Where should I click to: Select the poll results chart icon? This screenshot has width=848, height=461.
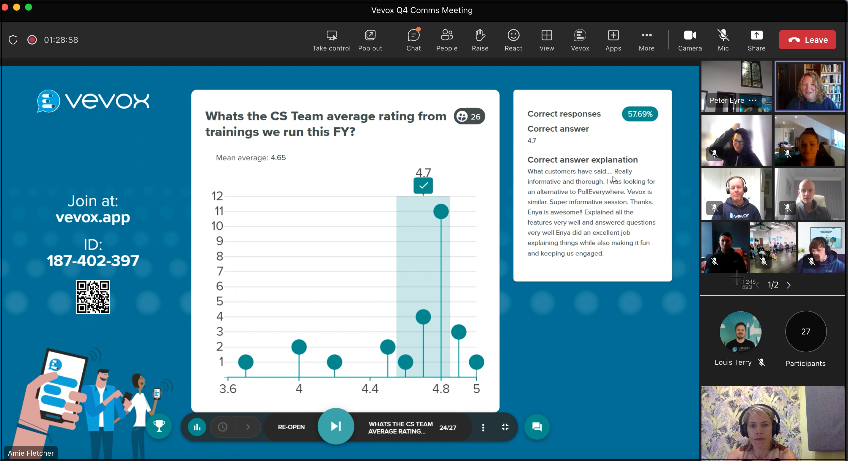(x=196, y=427)
